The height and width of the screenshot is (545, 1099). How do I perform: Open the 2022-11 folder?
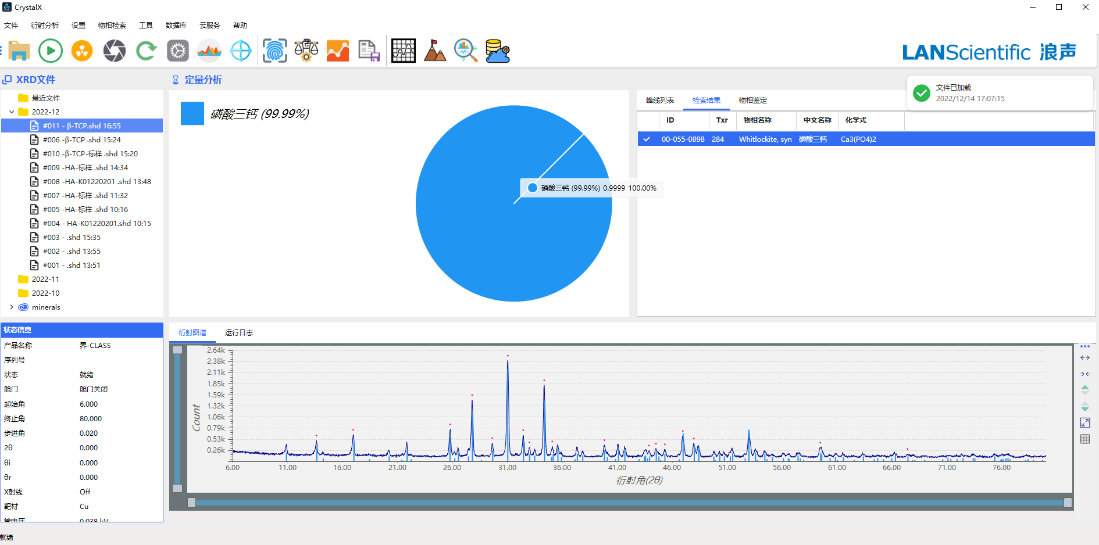coord(45,279)
